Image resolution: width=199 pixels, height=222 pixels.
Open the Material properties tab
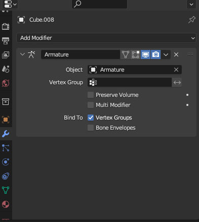click(6, 204)
